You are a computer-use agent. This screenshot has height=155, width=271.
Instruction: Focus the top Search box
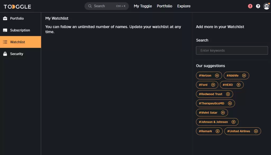[107, 6]
